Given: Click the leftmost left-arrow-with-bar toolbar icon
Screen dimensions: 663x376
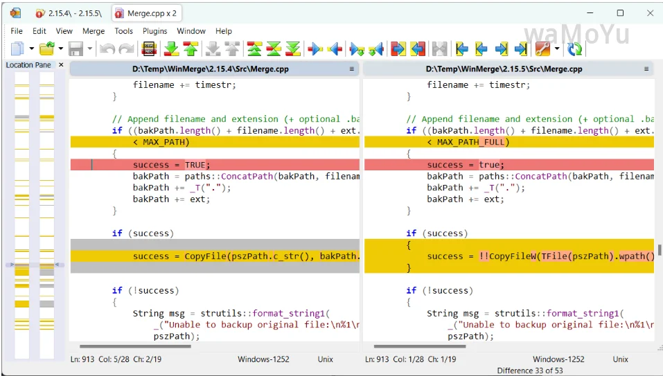Looking at the screenshot, I should point(461,49).
